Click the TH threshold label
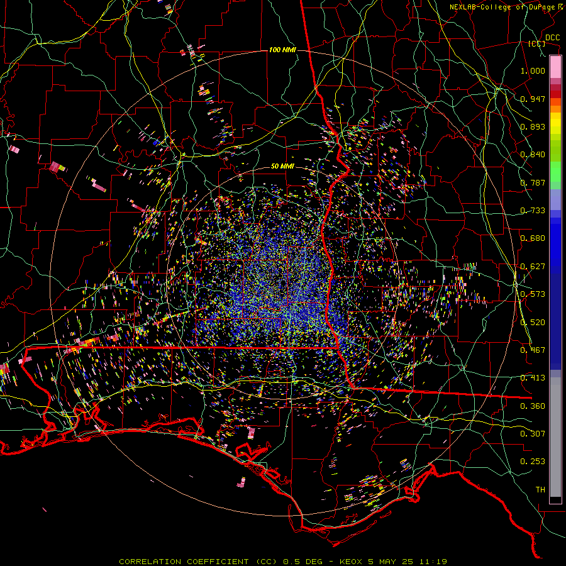The height and width of the screenshot is (566, 566). pyautogui.click(x=540, y=490)
